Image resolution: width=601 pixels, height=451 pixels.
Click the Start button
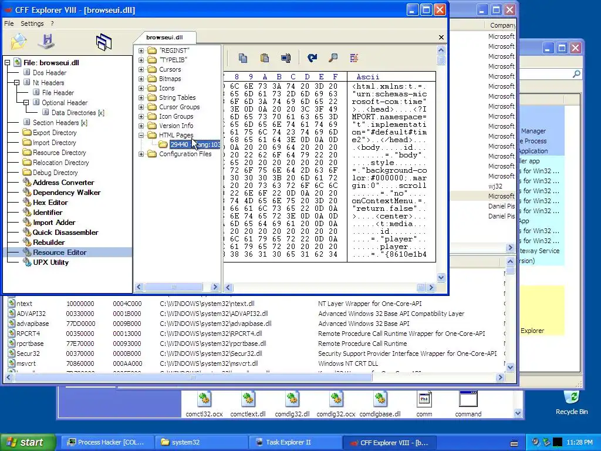click(x=28, y=442)
